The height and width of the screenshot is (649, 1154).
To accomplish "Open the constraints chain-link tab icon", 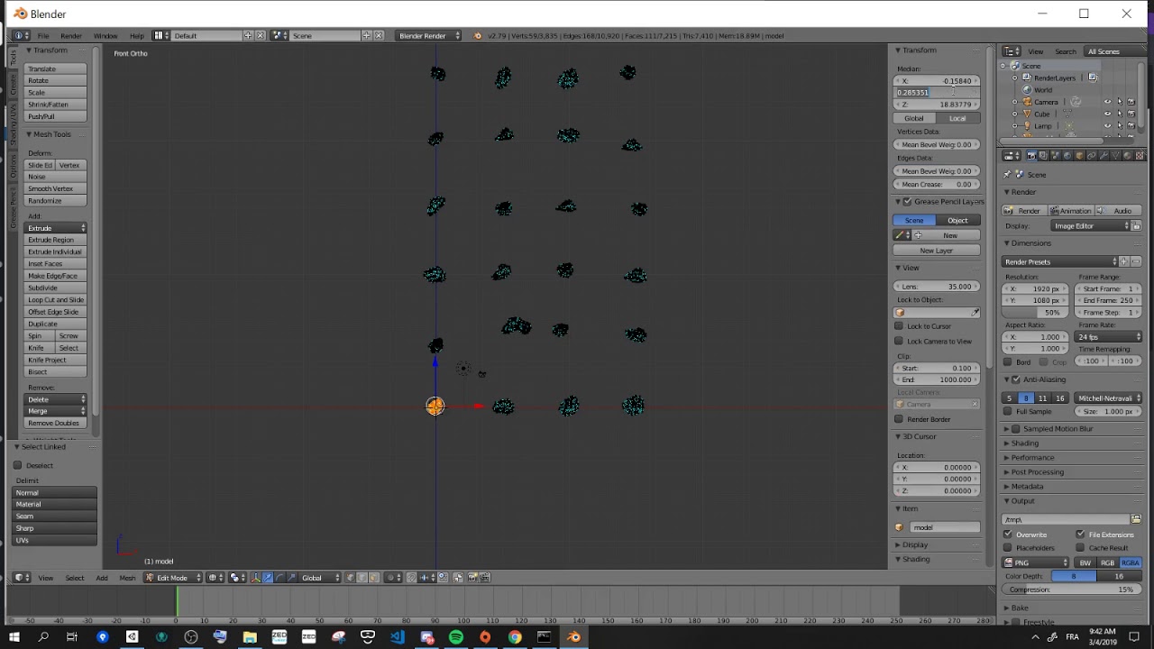I will (x=1091, y=155).
